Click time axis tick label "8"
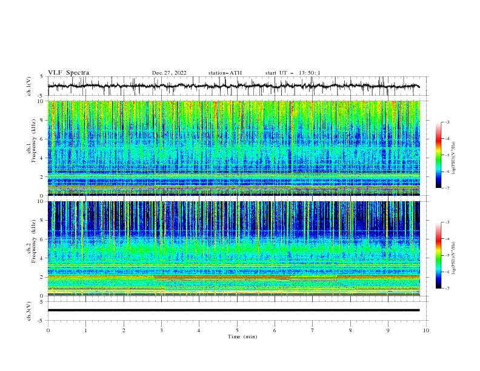Image resolution: width=480 pixels, height=371 pixels. 350,330
